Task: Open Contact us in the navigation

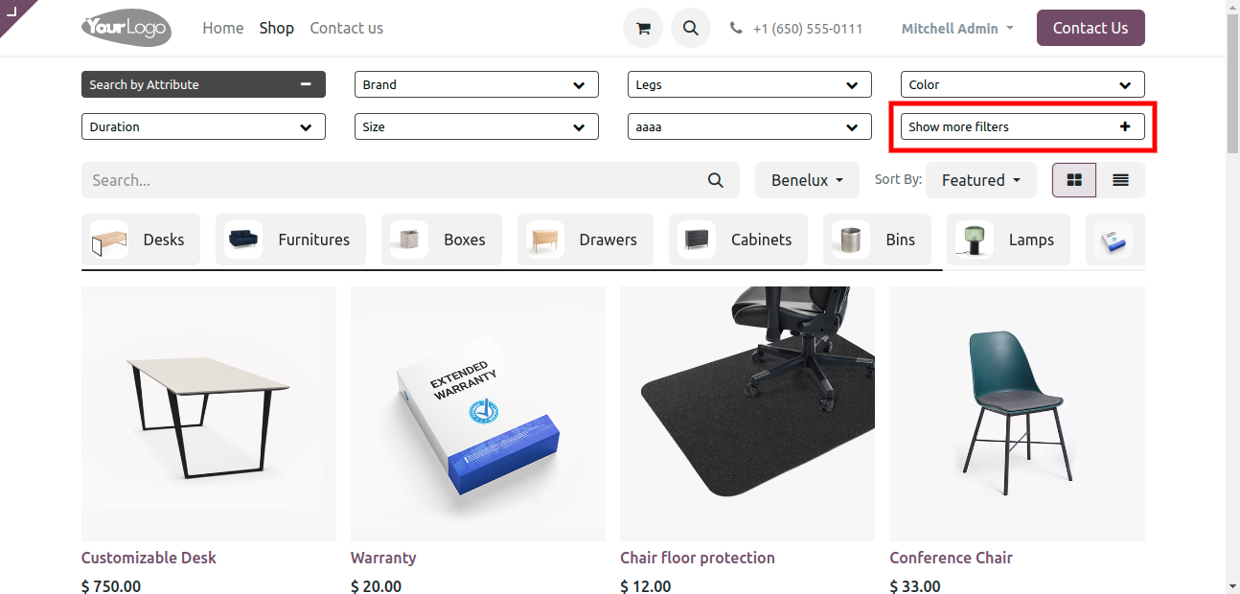Action: 346,28
